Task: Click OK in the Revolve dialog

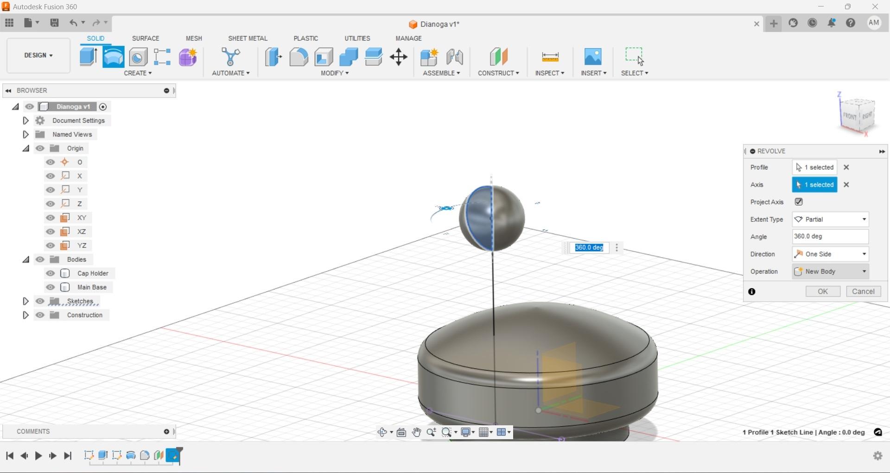Action: click(822, 291)
